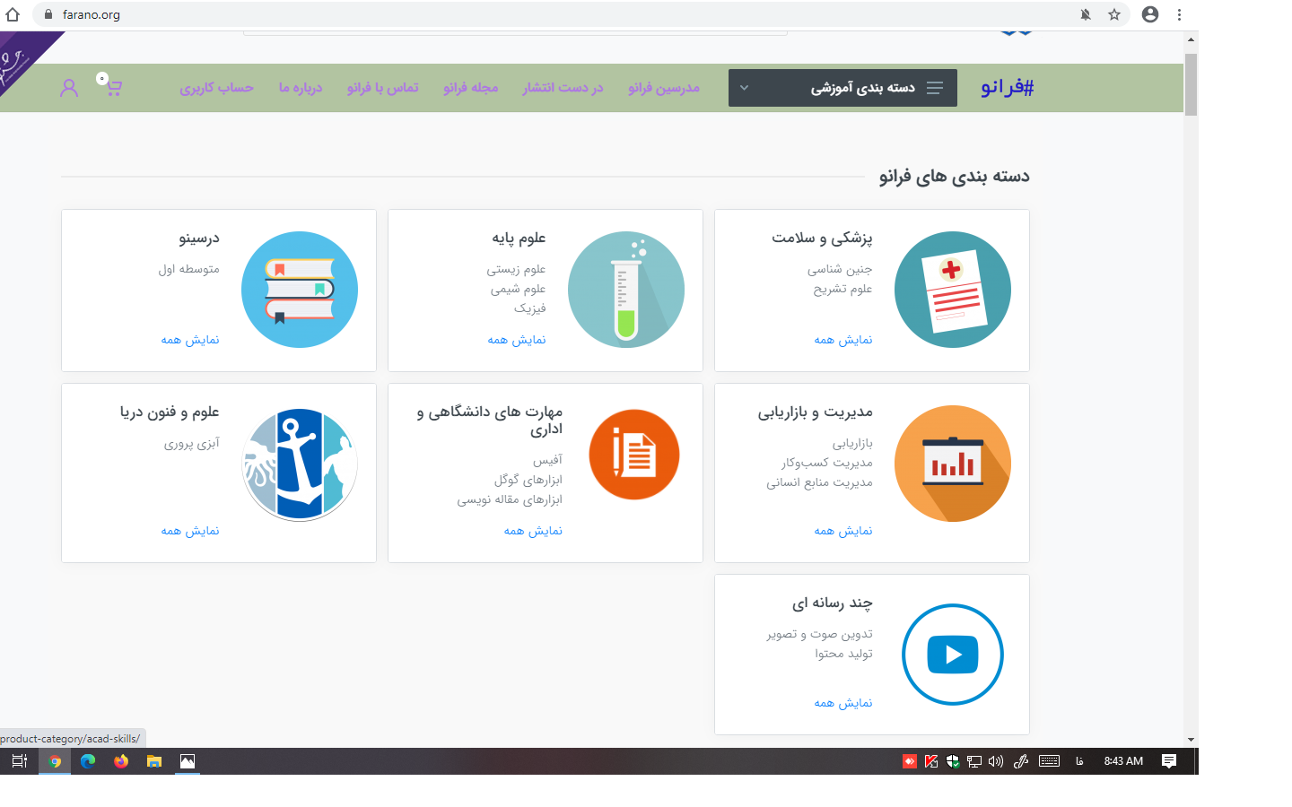The image size is (1292, 807).
Task: Open تماس با فرانو menu item
Action: [382, 88]
